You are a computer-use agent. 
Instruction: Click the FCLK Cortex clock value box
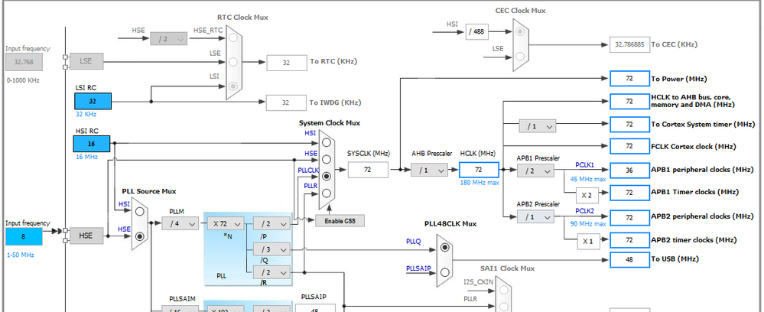click(629, 146)
